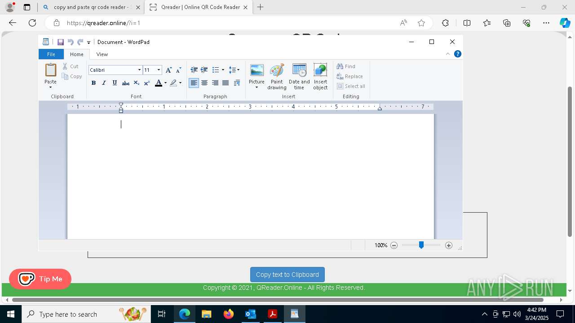Image resolution: width=575 pixels, height=323 pixels.
Task: Click Undo in quick access toolbar
Action: (70, 42)
